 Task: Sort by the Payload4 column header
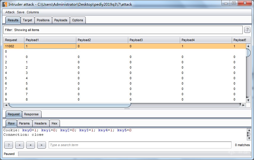(x=206, y=40)
